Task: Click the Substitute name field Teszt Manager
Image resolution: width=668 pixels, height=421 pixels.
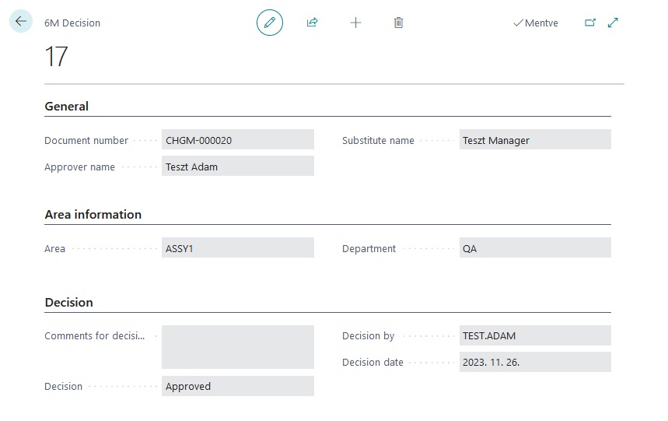Action: (534, 140)
